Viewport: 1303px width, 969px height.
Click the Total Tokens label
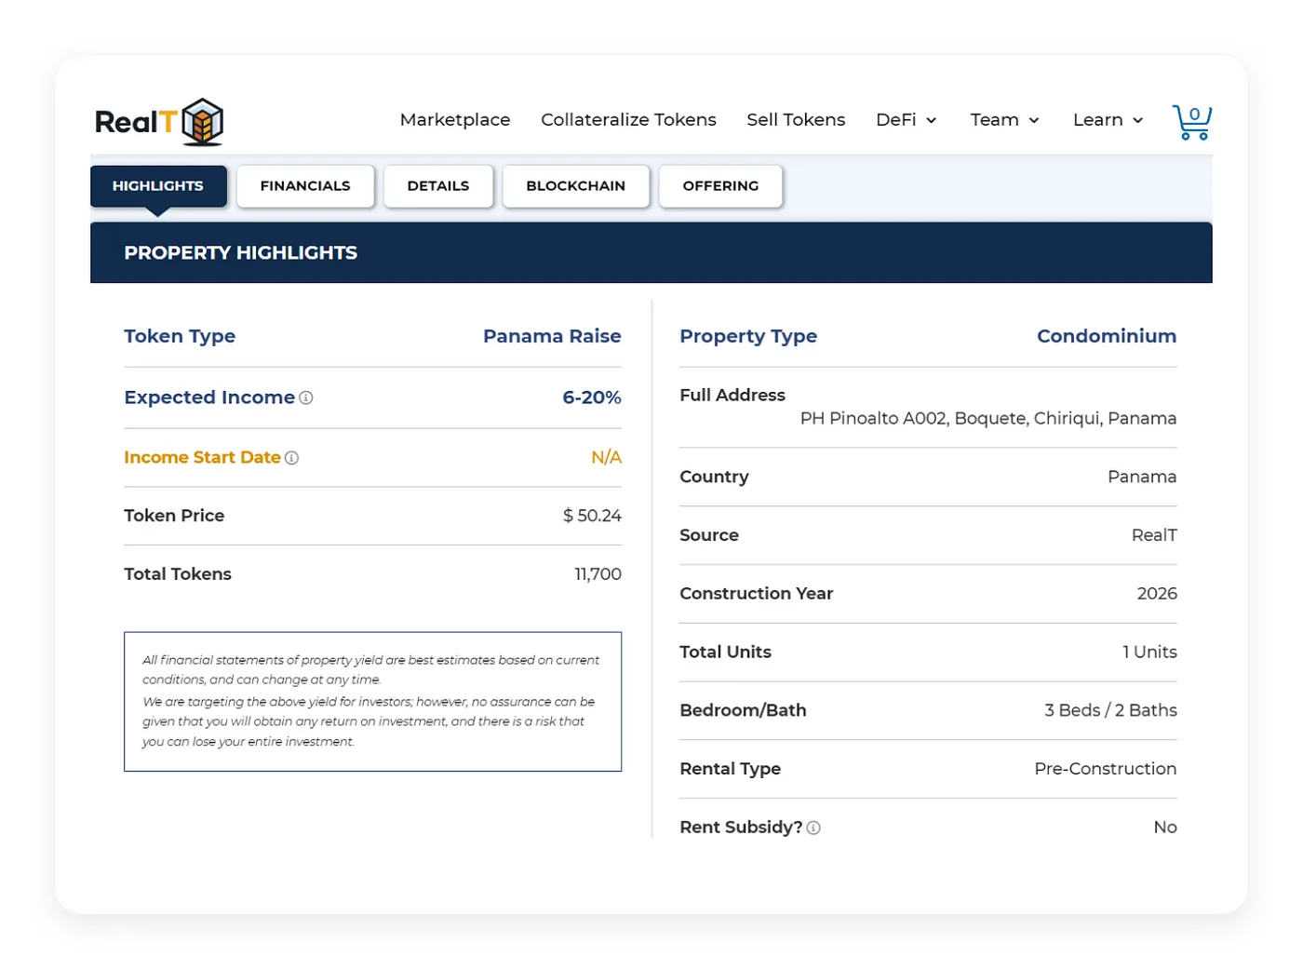click(x=178, y=574)
